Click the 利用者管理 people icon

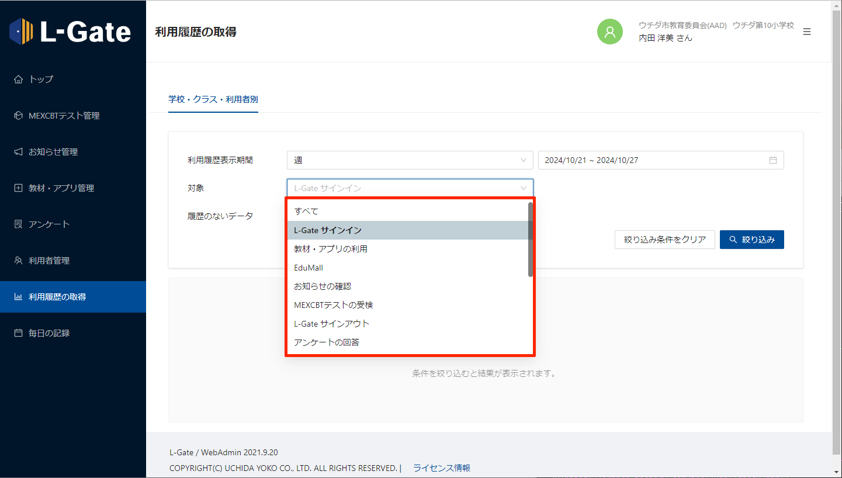[x=18, y=261]
